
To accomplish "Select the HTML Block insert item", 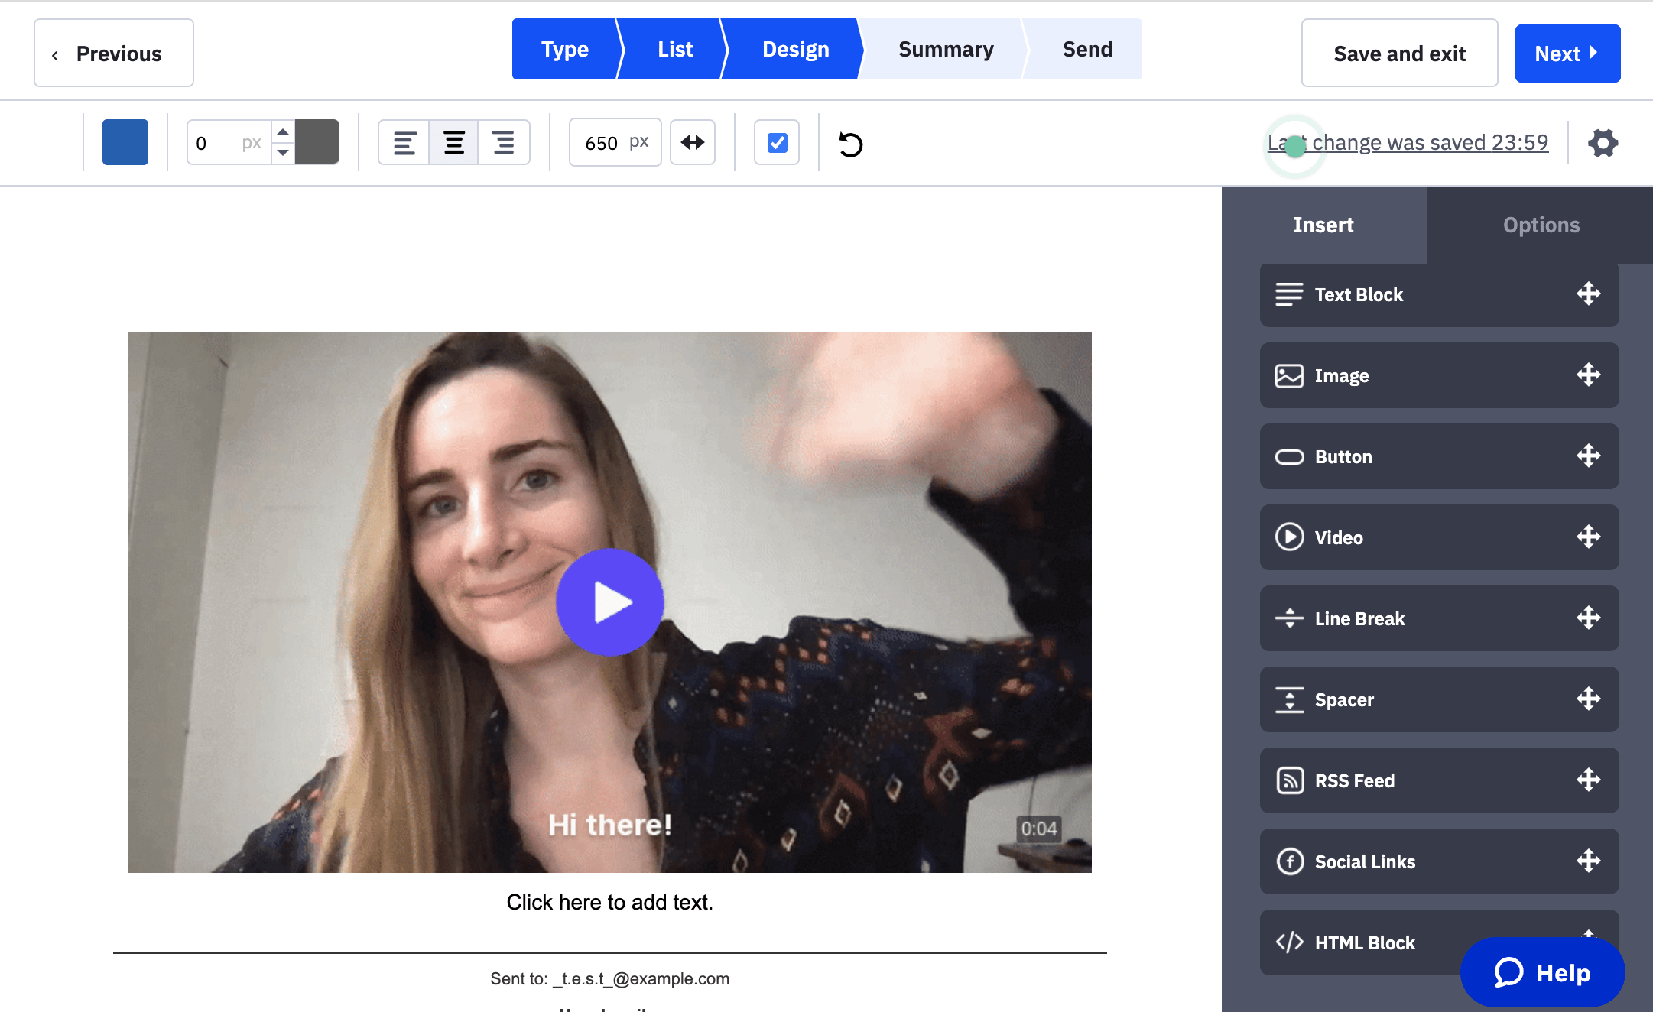I will (1439, 942).
